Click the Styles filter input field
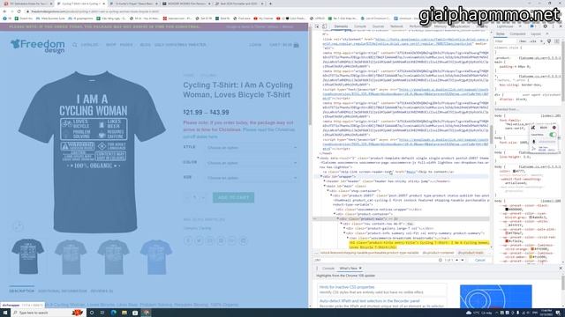 pyautogui.click(x=505, y=41)
